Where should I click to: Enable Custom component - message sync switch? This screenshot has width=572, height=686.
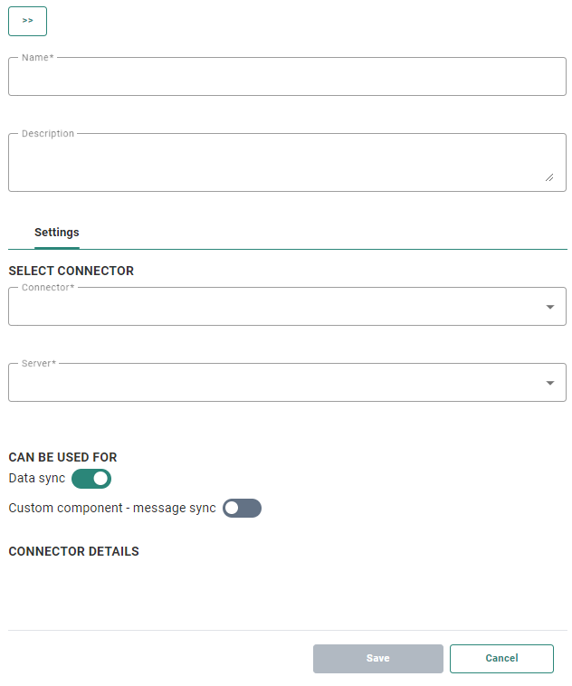242,508
